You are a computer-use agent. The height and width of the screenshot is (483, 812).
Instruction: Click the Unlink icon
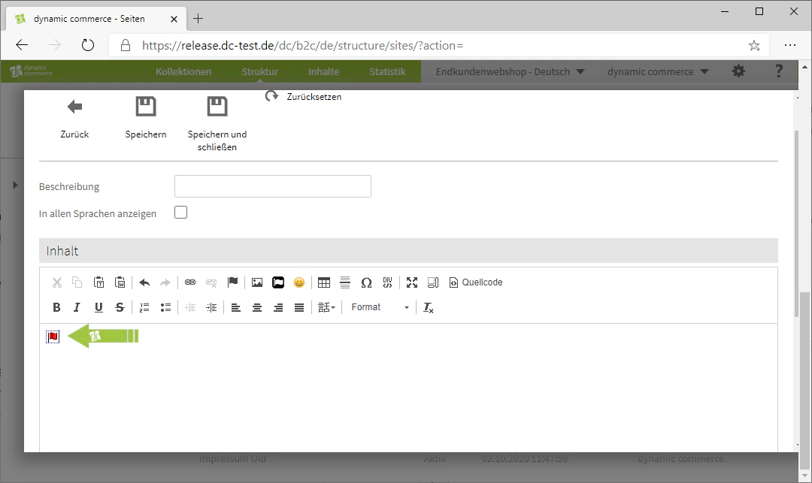(x=211, y=282)
